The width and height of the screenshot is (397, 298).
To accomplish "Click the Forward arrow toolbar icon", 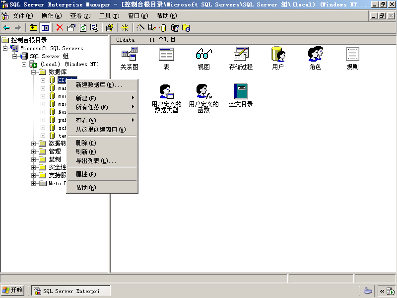I will pyautogui.click(x=18, y=28).
